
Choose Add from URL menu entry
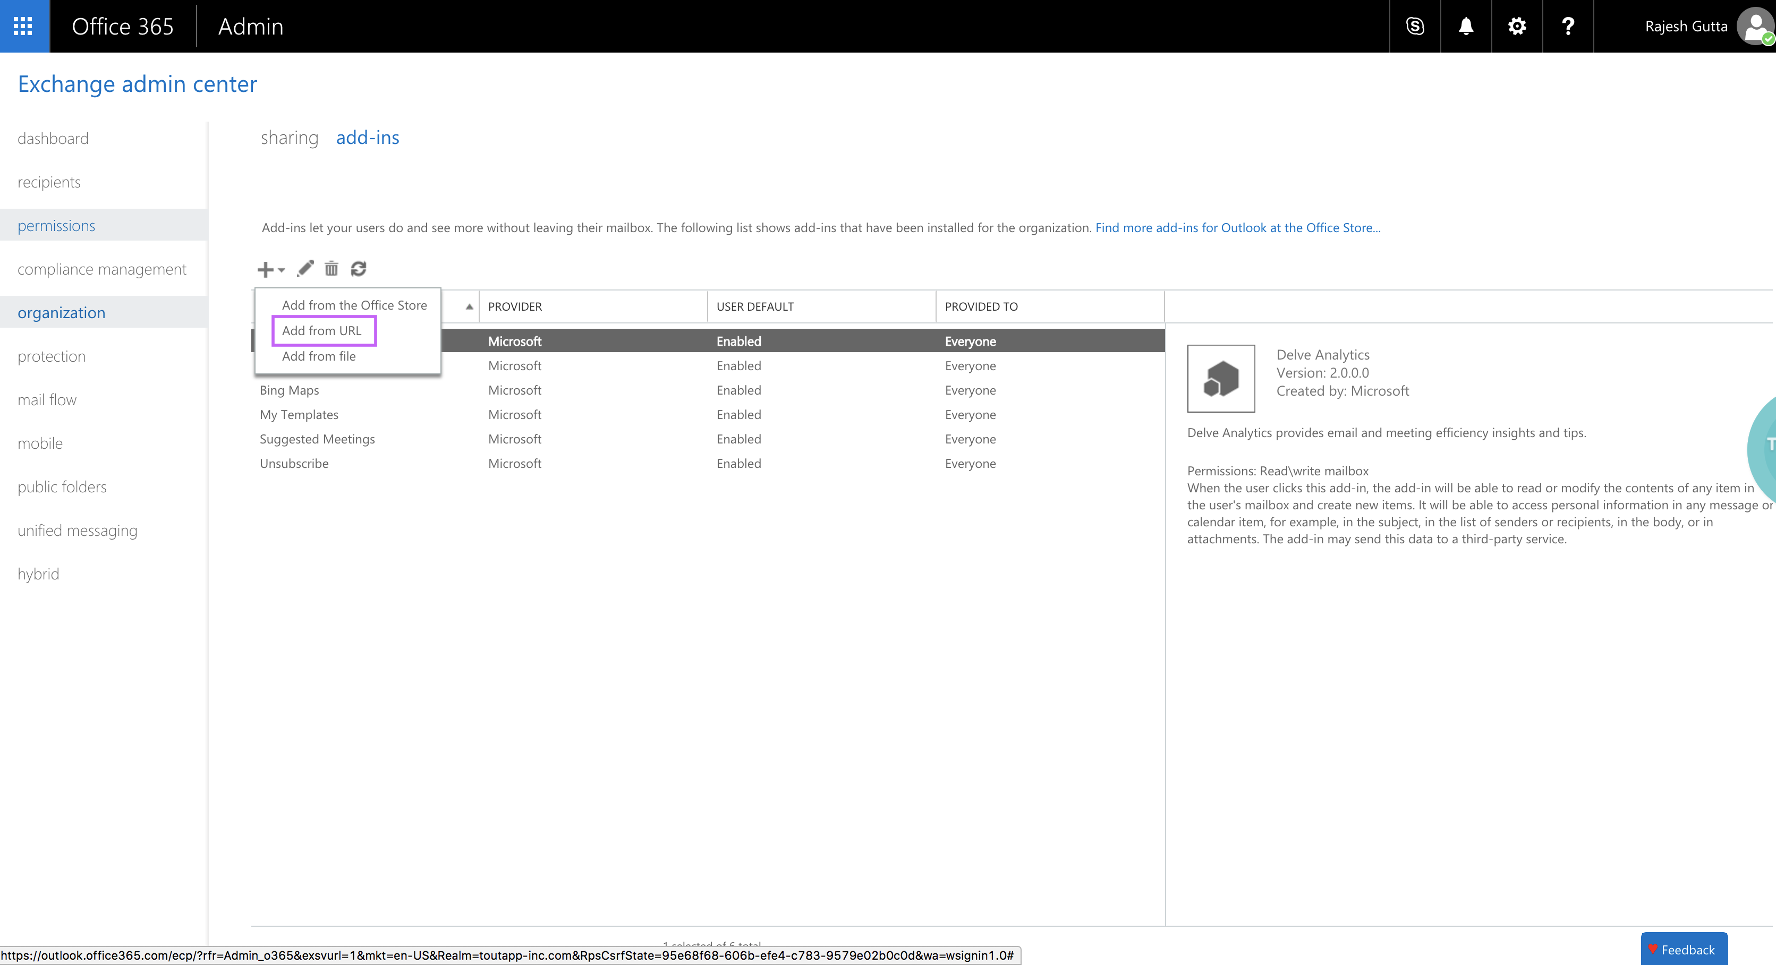(x=322, y=331)
